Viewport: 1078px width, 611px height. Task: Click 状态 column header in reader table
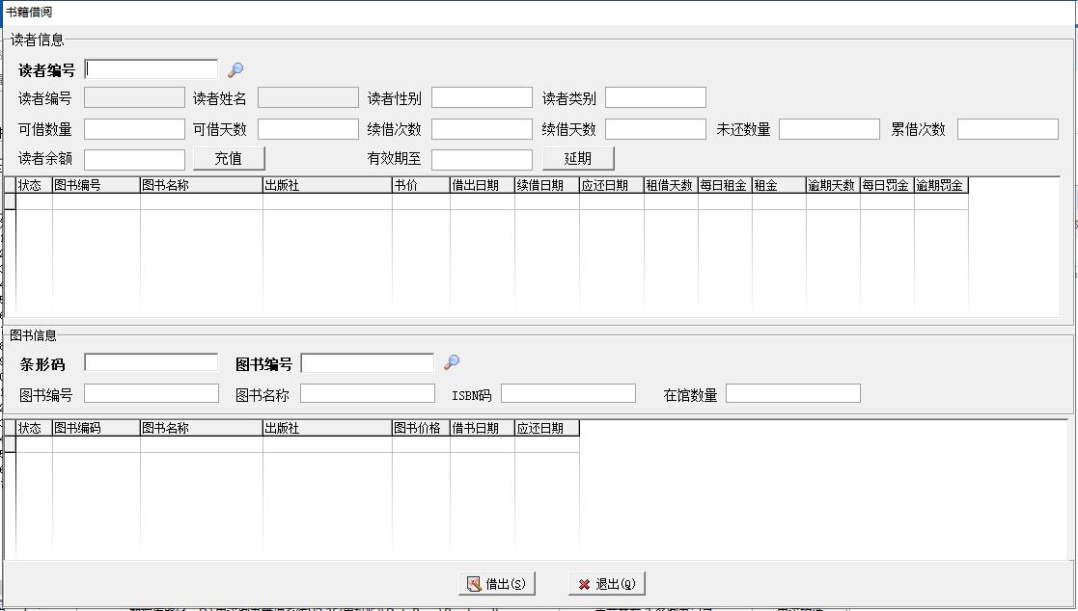(35, 185)
